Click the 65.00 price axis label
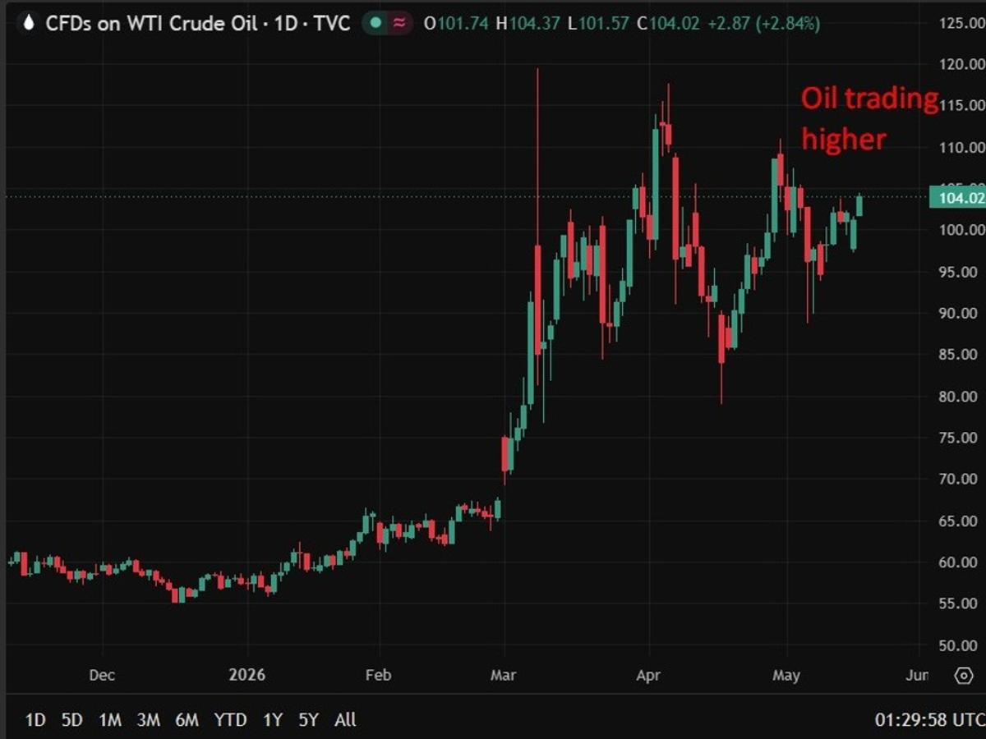Screen dimensions: 986x739 coord(958,521)
